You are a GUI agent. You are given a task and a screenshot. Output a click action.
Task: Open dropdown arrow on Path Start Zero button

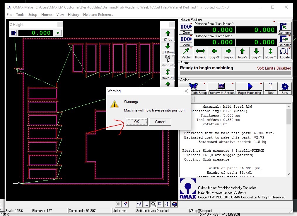pos(191,36)
